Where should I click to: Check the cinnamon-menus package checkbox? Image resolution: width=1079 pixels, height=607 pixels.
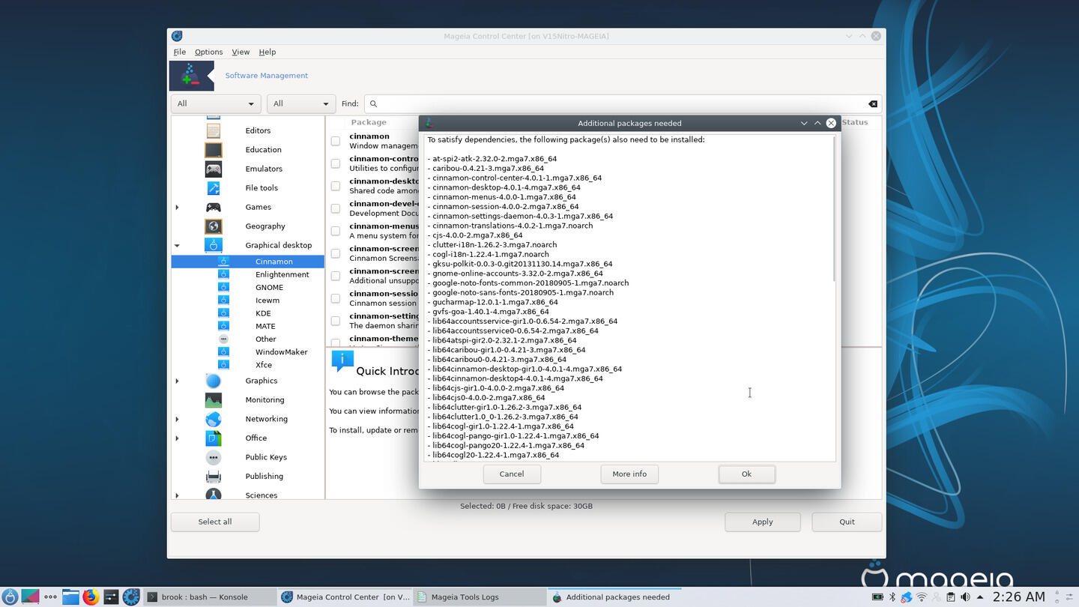[336, 231]
